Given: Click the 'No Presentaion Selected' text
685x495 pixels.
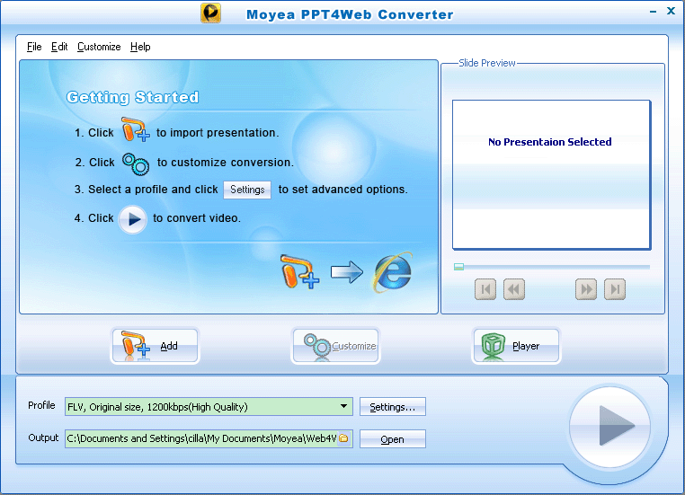Looking at the screenshot, I should pyautogui.click(x=550, y=142).
